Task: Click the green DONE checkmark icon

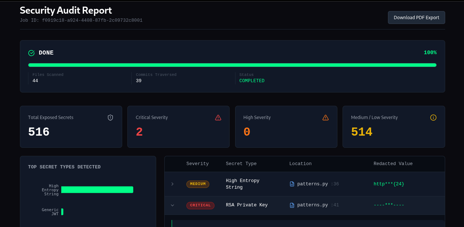Action: coord(31,53)
